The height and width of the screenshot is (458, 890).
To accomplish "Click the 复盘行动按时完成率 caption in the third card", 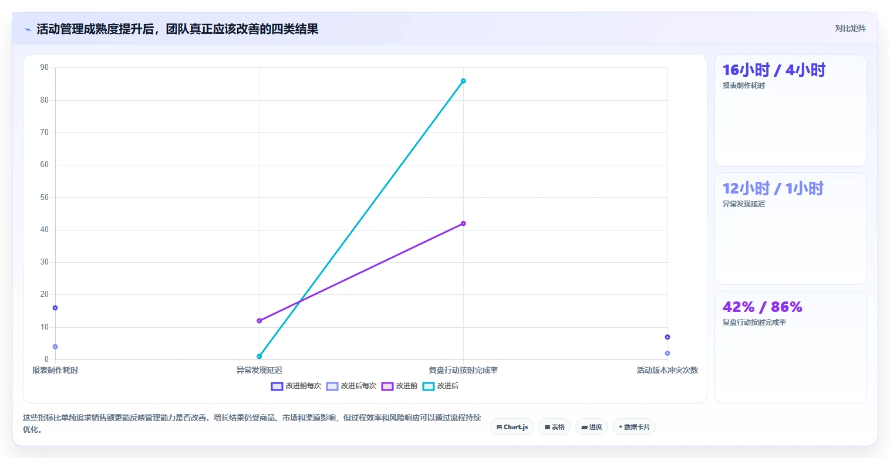I will coord(754,323).
